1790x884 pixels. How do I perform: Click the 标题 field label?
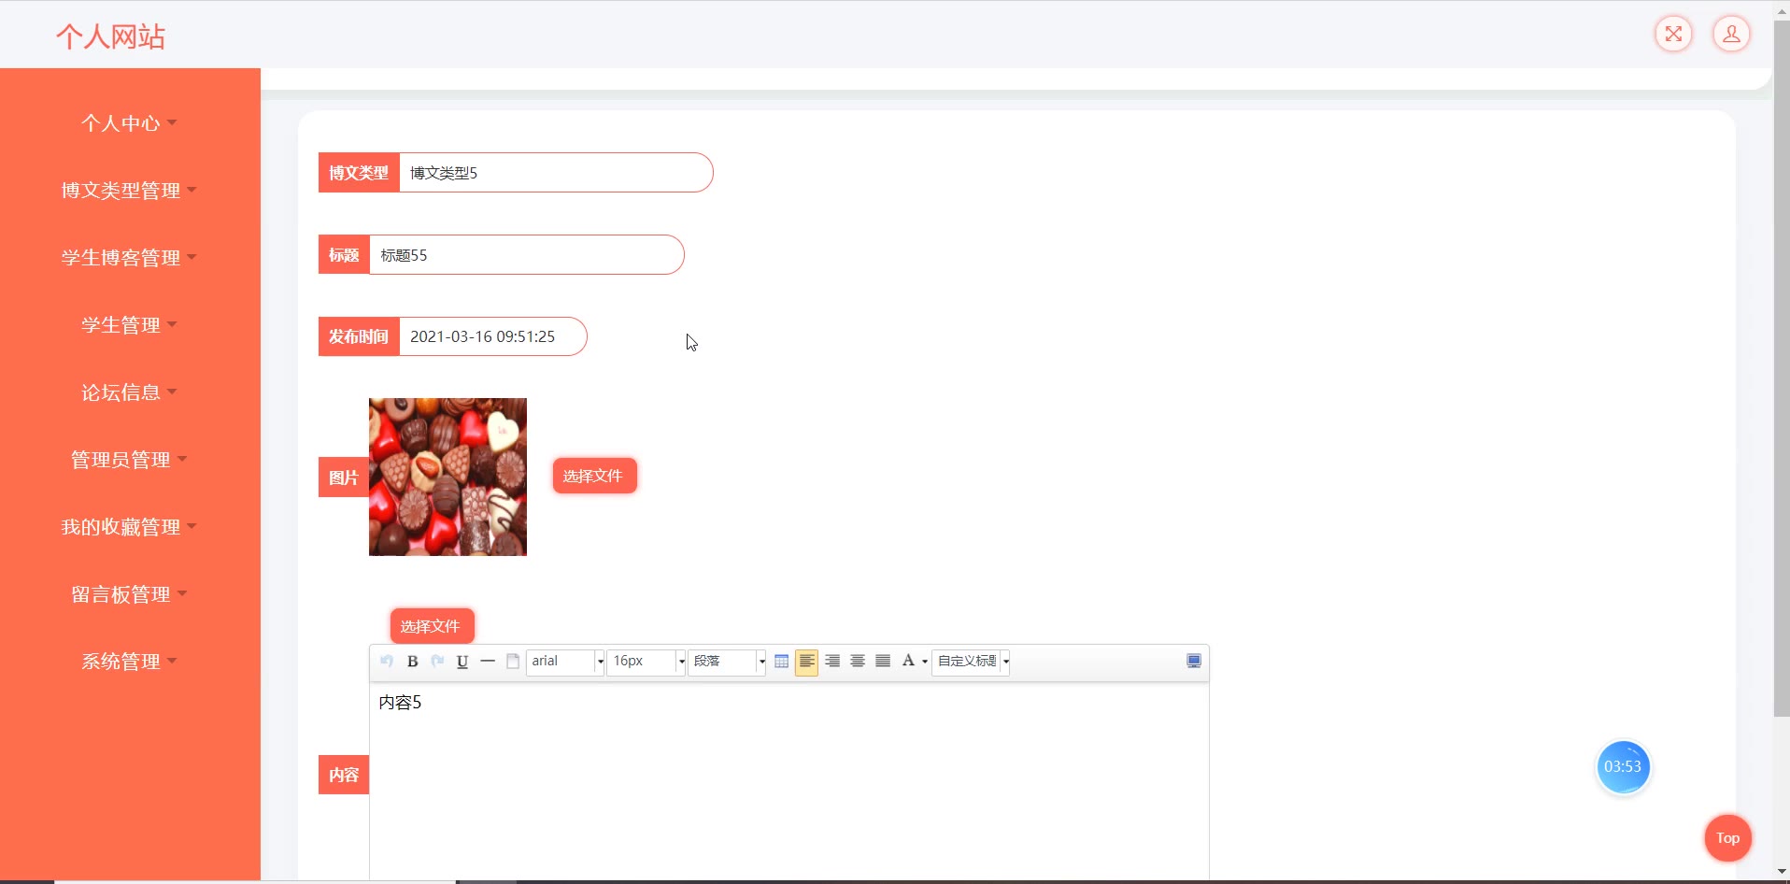(344, 255)
